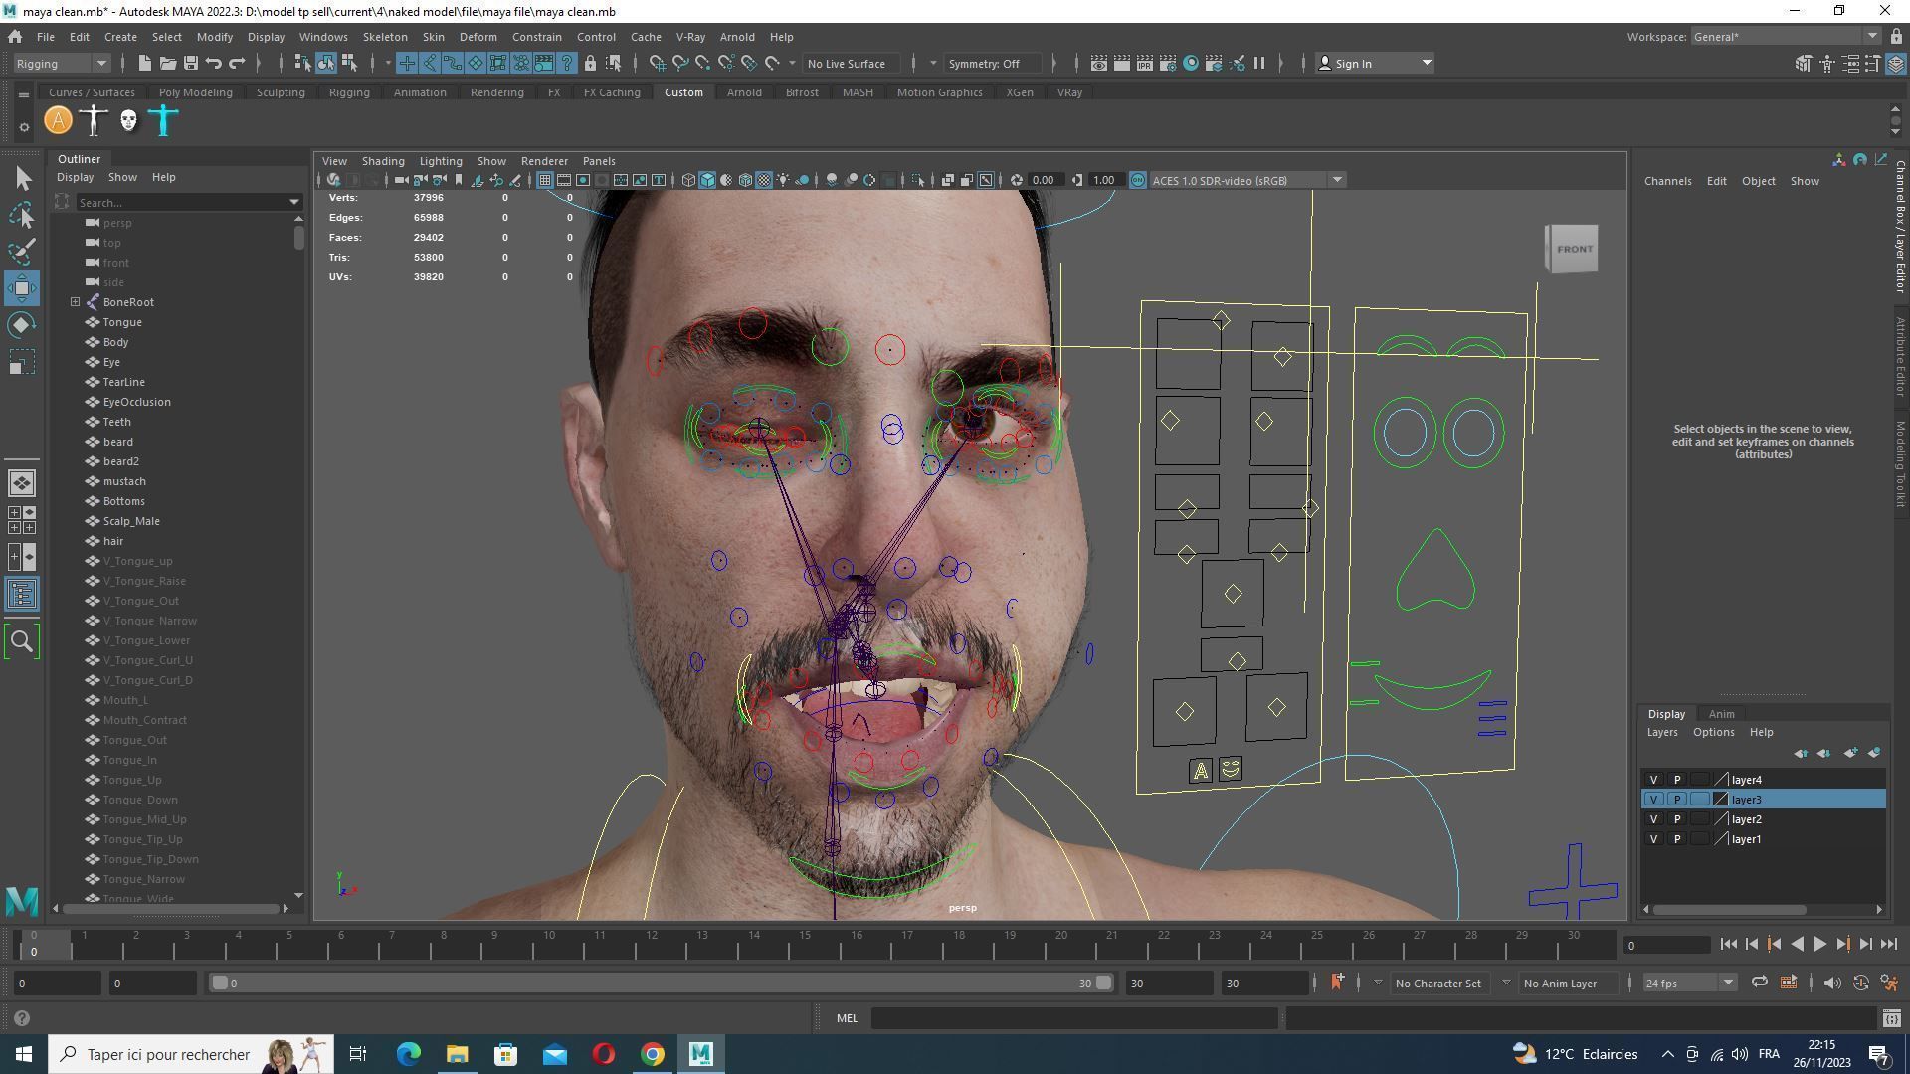Choose the Paint selection tool
Viewport: 1910px width, 1074px height.
point(22,251)
